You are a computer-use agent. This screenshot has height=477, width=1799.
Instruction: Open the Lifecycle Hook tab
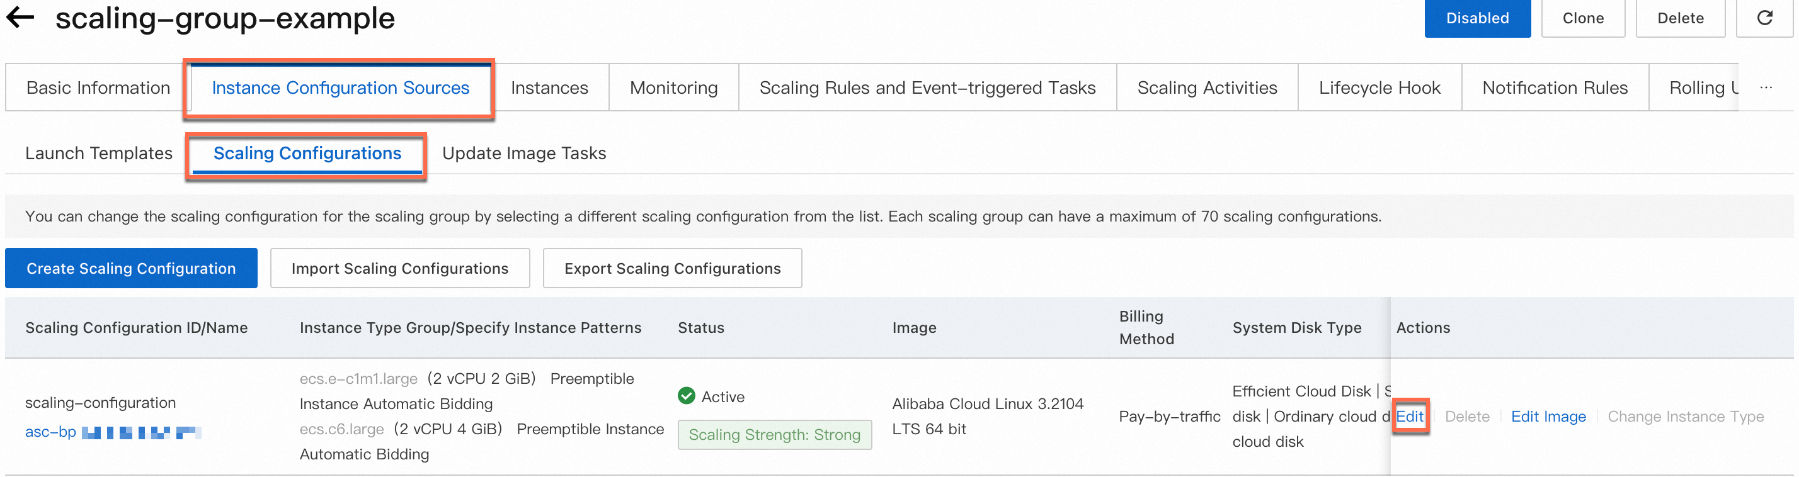coord(1379,88)
